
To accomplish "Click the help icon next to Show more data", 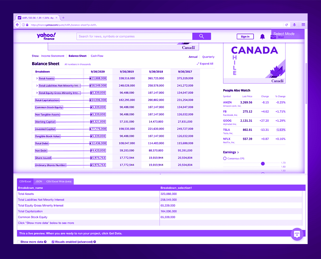I will pos(45,242).
